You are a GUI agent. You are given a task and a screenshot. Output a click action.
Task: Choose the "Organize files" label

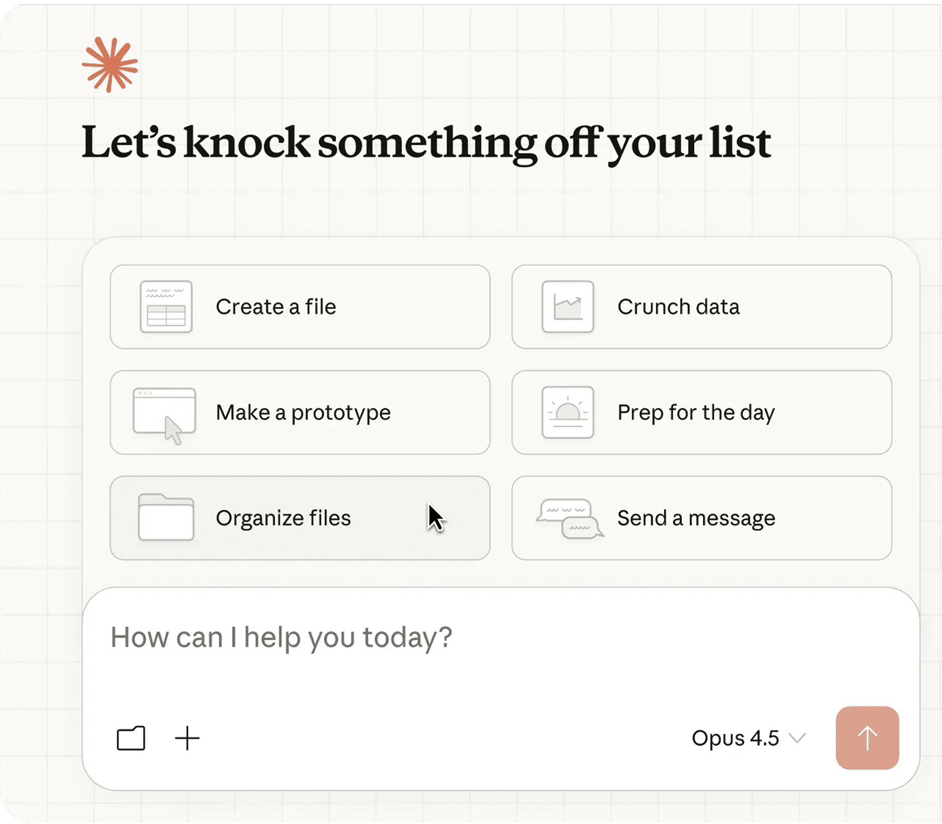(x=283, y=518)
